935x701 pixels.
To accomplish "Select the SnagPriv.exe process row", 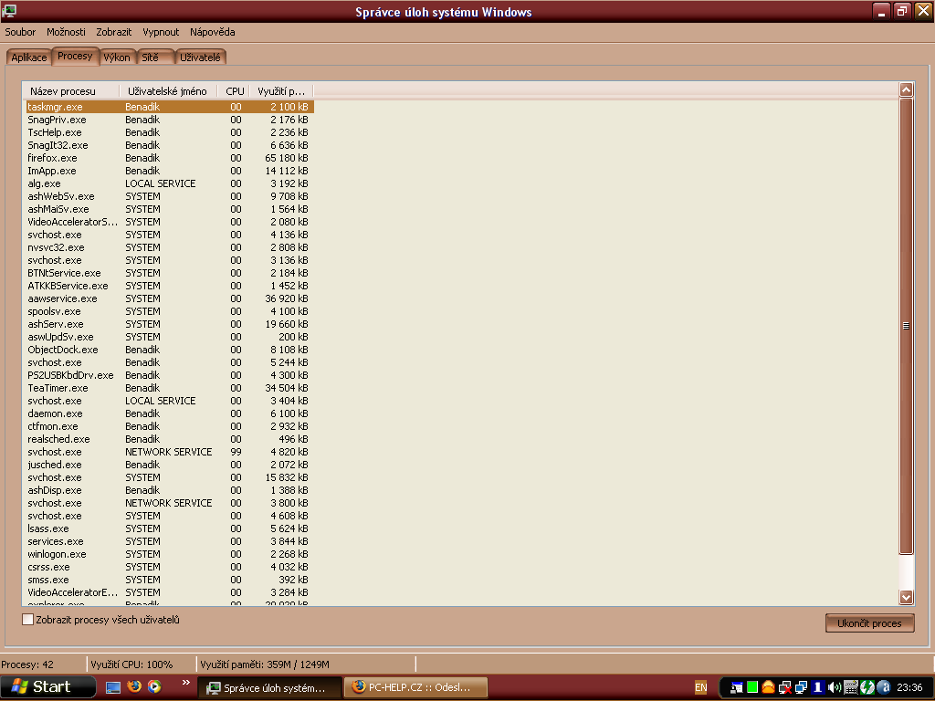I will pyautogui.click(x=169, y=120).
